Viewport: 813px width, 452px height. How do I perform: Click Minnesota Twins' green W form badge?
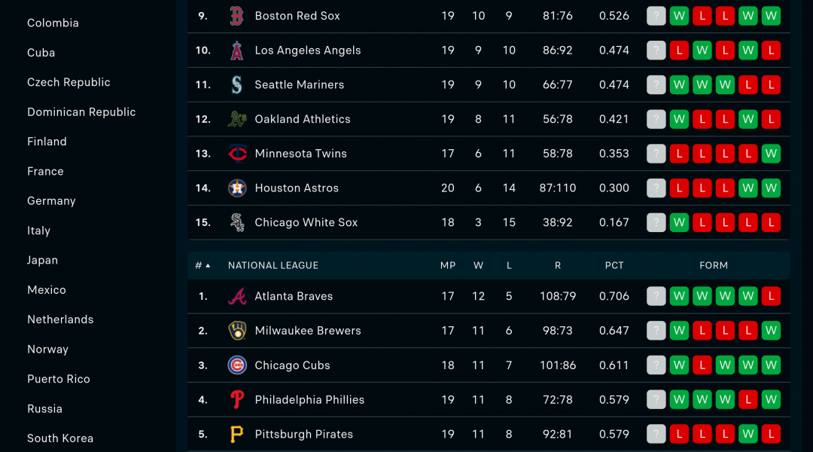pos(771,154)
